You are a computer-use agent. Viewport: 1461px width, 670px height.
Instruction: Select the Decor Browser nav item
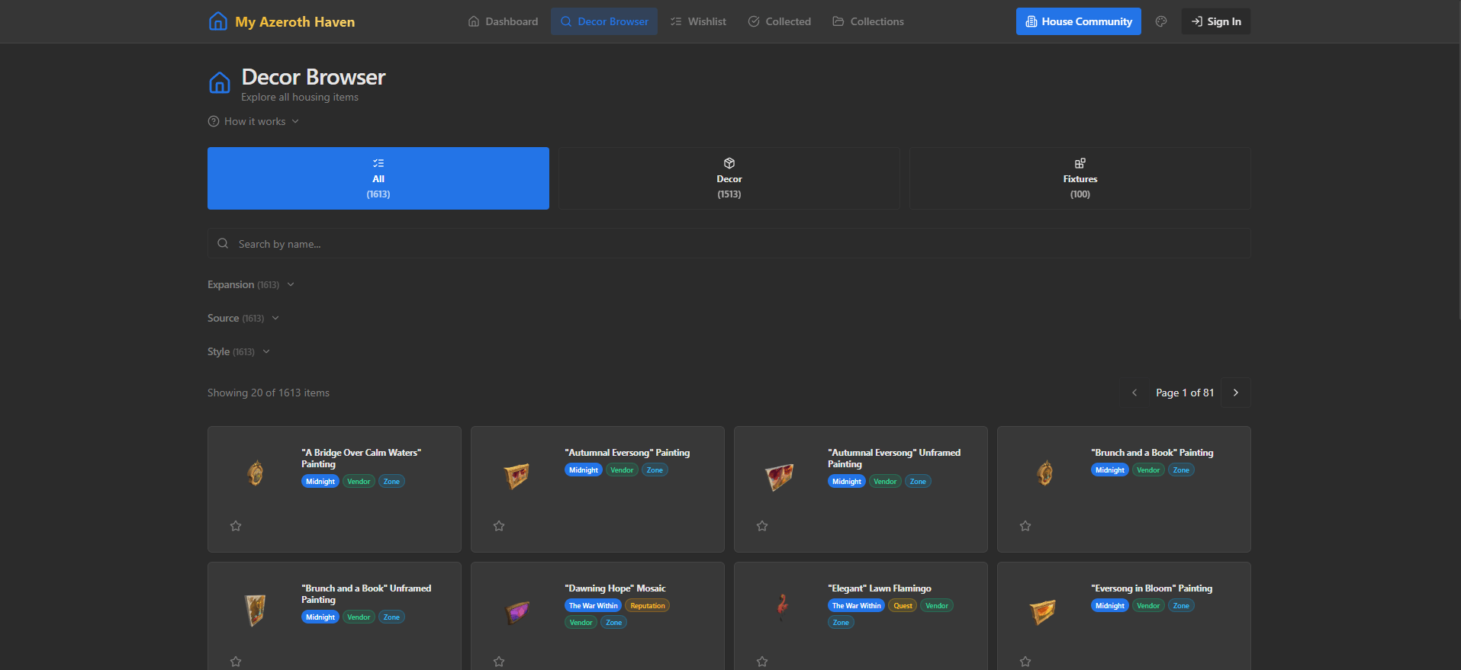[604, 21]
